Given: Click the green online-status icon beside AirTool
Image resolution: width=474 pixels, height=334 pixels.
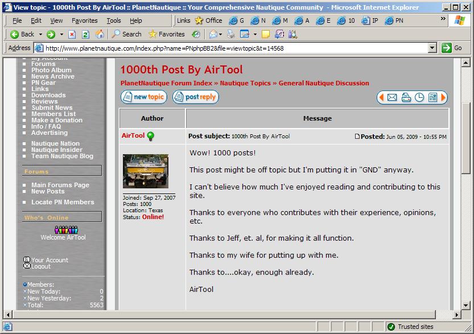Looking at the screenshot, I should pyautogui.click(x=151, y=137).
